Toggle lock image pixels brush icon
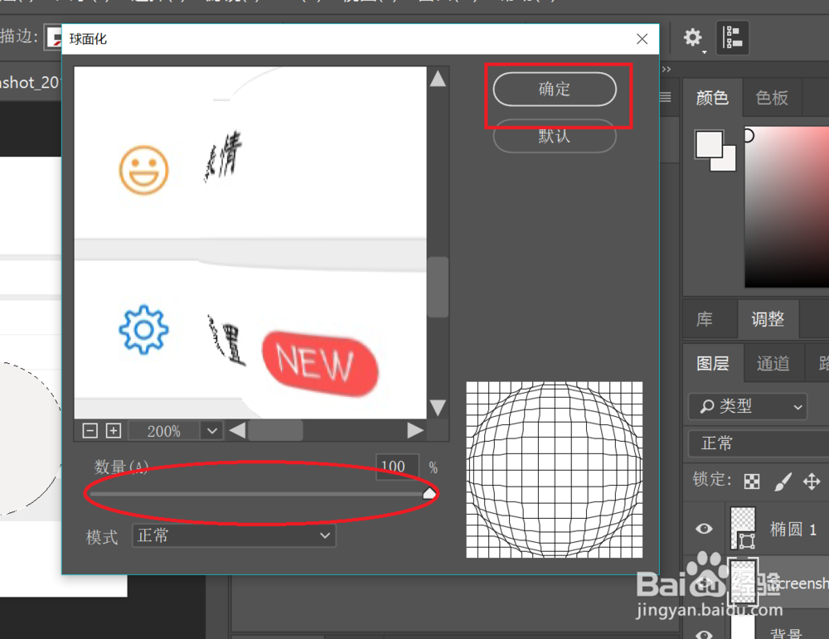This screenshot has width=829, height=639. pos(783,481)
